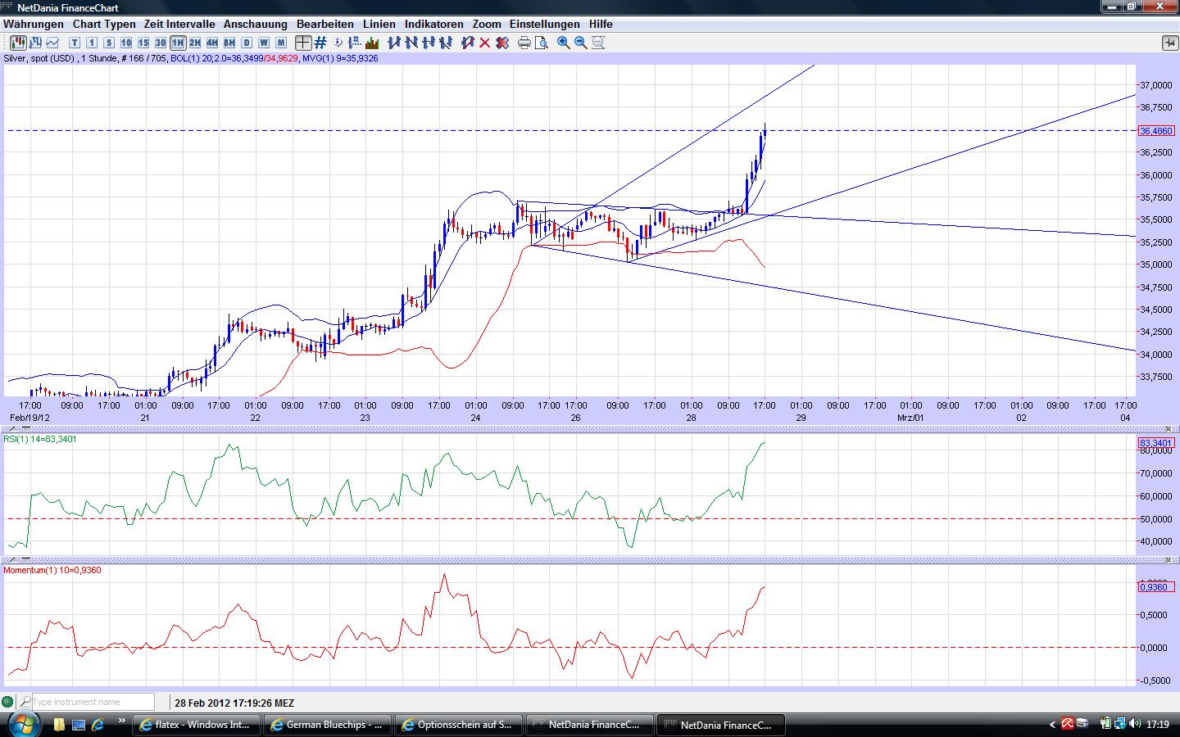Toggle the chart grid (# icon)
The image size is (1180, 737).
tap(320, 43)
